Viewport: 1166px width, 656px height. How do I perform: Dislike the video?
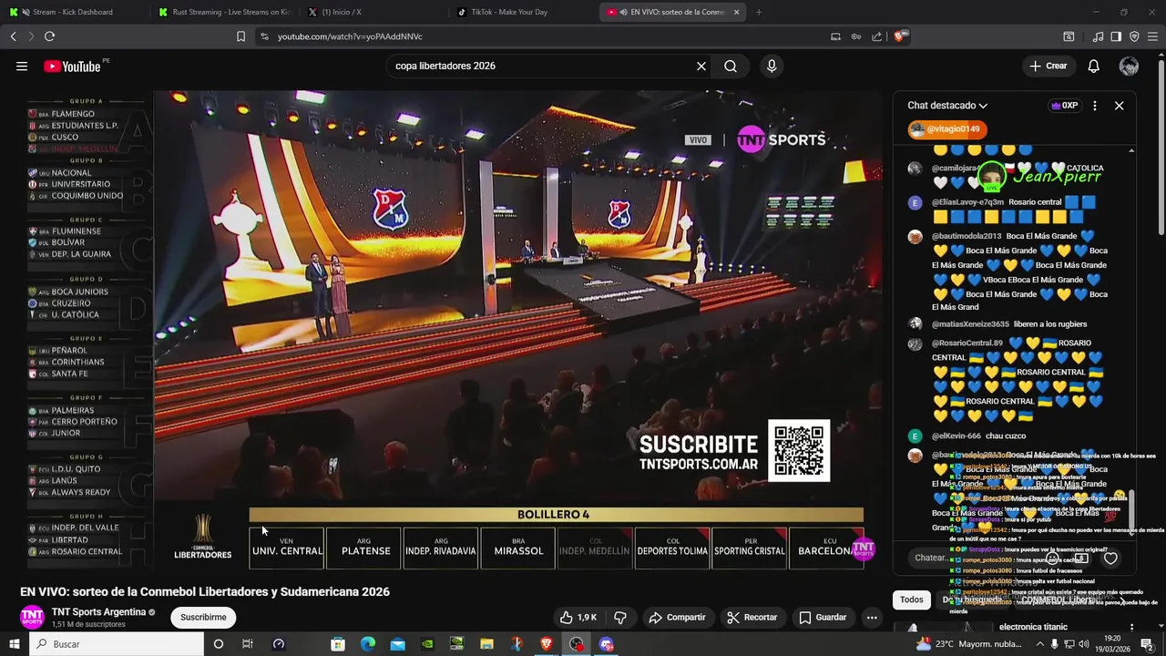click(x=620, y=617)
